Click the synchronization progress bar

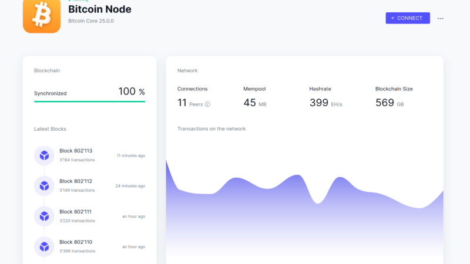90,101
